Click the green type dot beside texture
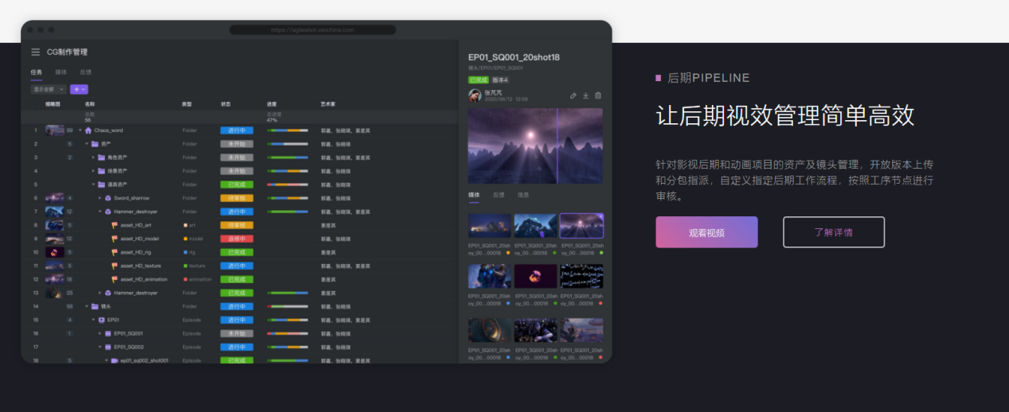1009x412 pixels. click(186, 266)
